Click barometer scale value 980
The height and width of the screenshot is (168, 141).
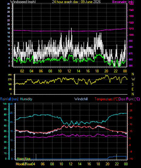[131, 47]
